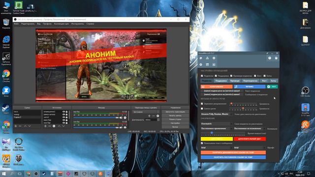Open the Zona desktop shortcut
This screenshot has height=177, width=315.
[6, 92]
